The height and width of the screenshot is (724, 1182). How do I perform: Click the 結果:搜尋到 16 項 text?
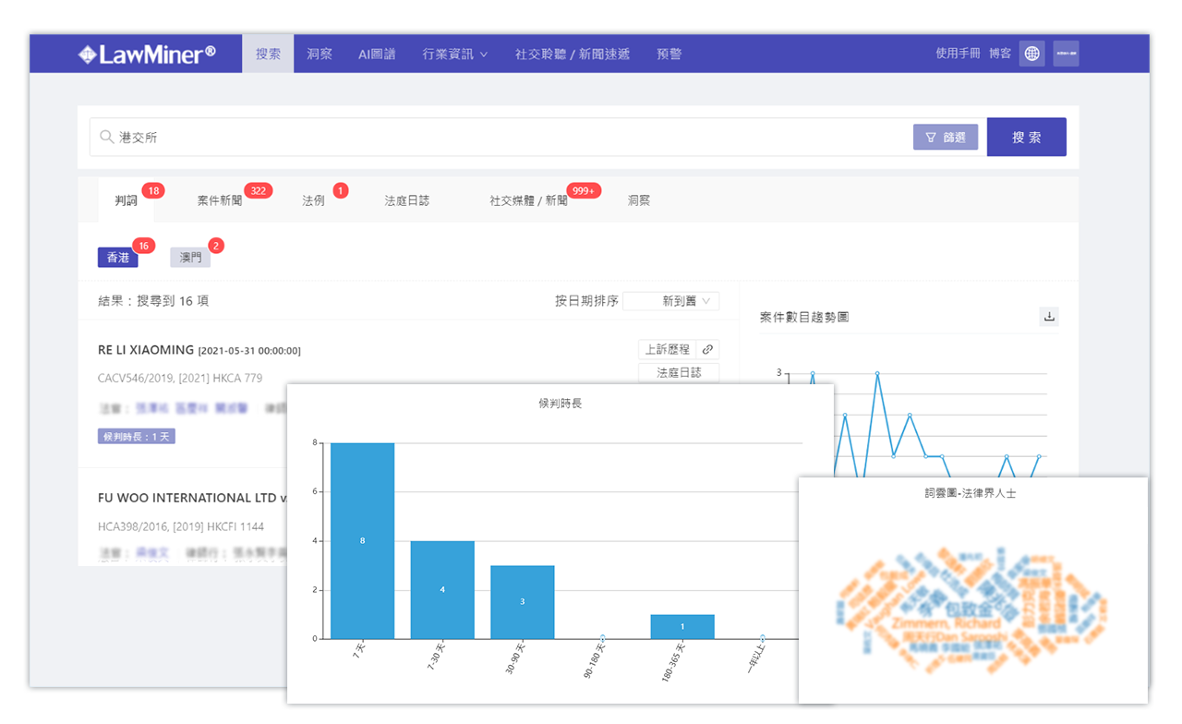coord(154,301)
